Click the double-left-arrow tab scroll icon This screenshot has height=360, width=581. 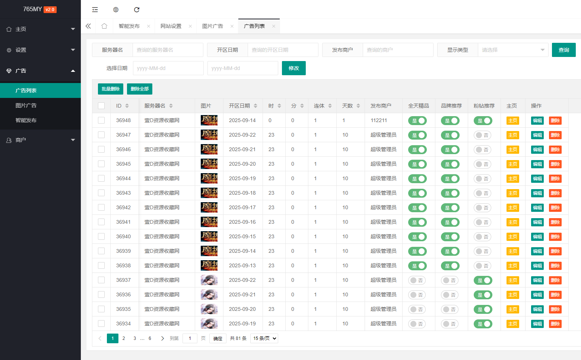point(88,26)
